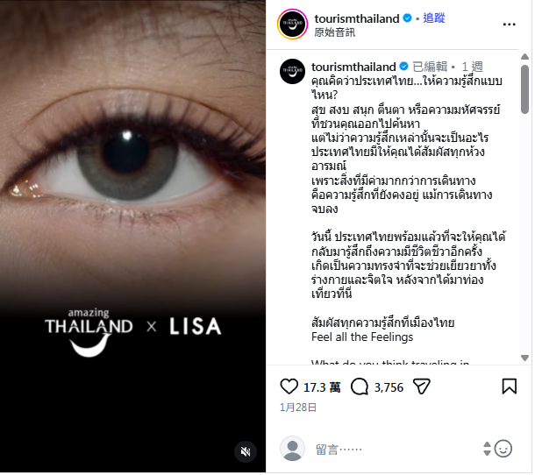
Task: Open comments via the speech bubble icon
Action: click(361, 388)
